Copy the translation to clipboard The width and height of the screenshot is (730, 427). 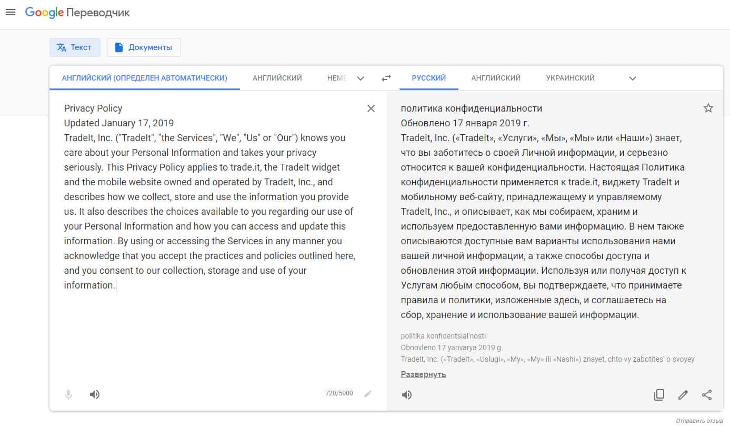pyautogui.click(x=659, y=395)
